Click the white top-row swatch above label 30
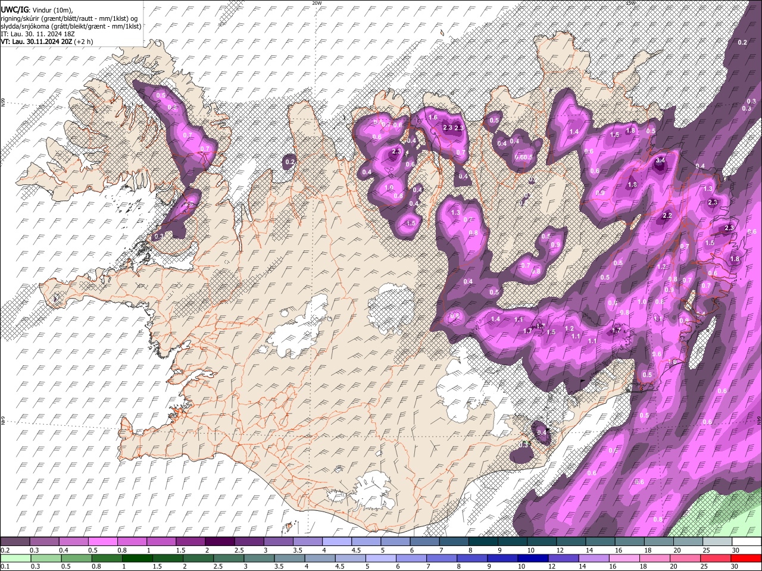 click(747, 541)
